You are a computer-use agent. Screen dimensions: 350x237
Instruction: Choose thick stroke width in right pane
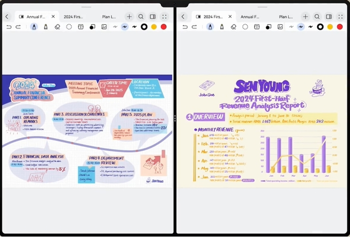(310, 27)
